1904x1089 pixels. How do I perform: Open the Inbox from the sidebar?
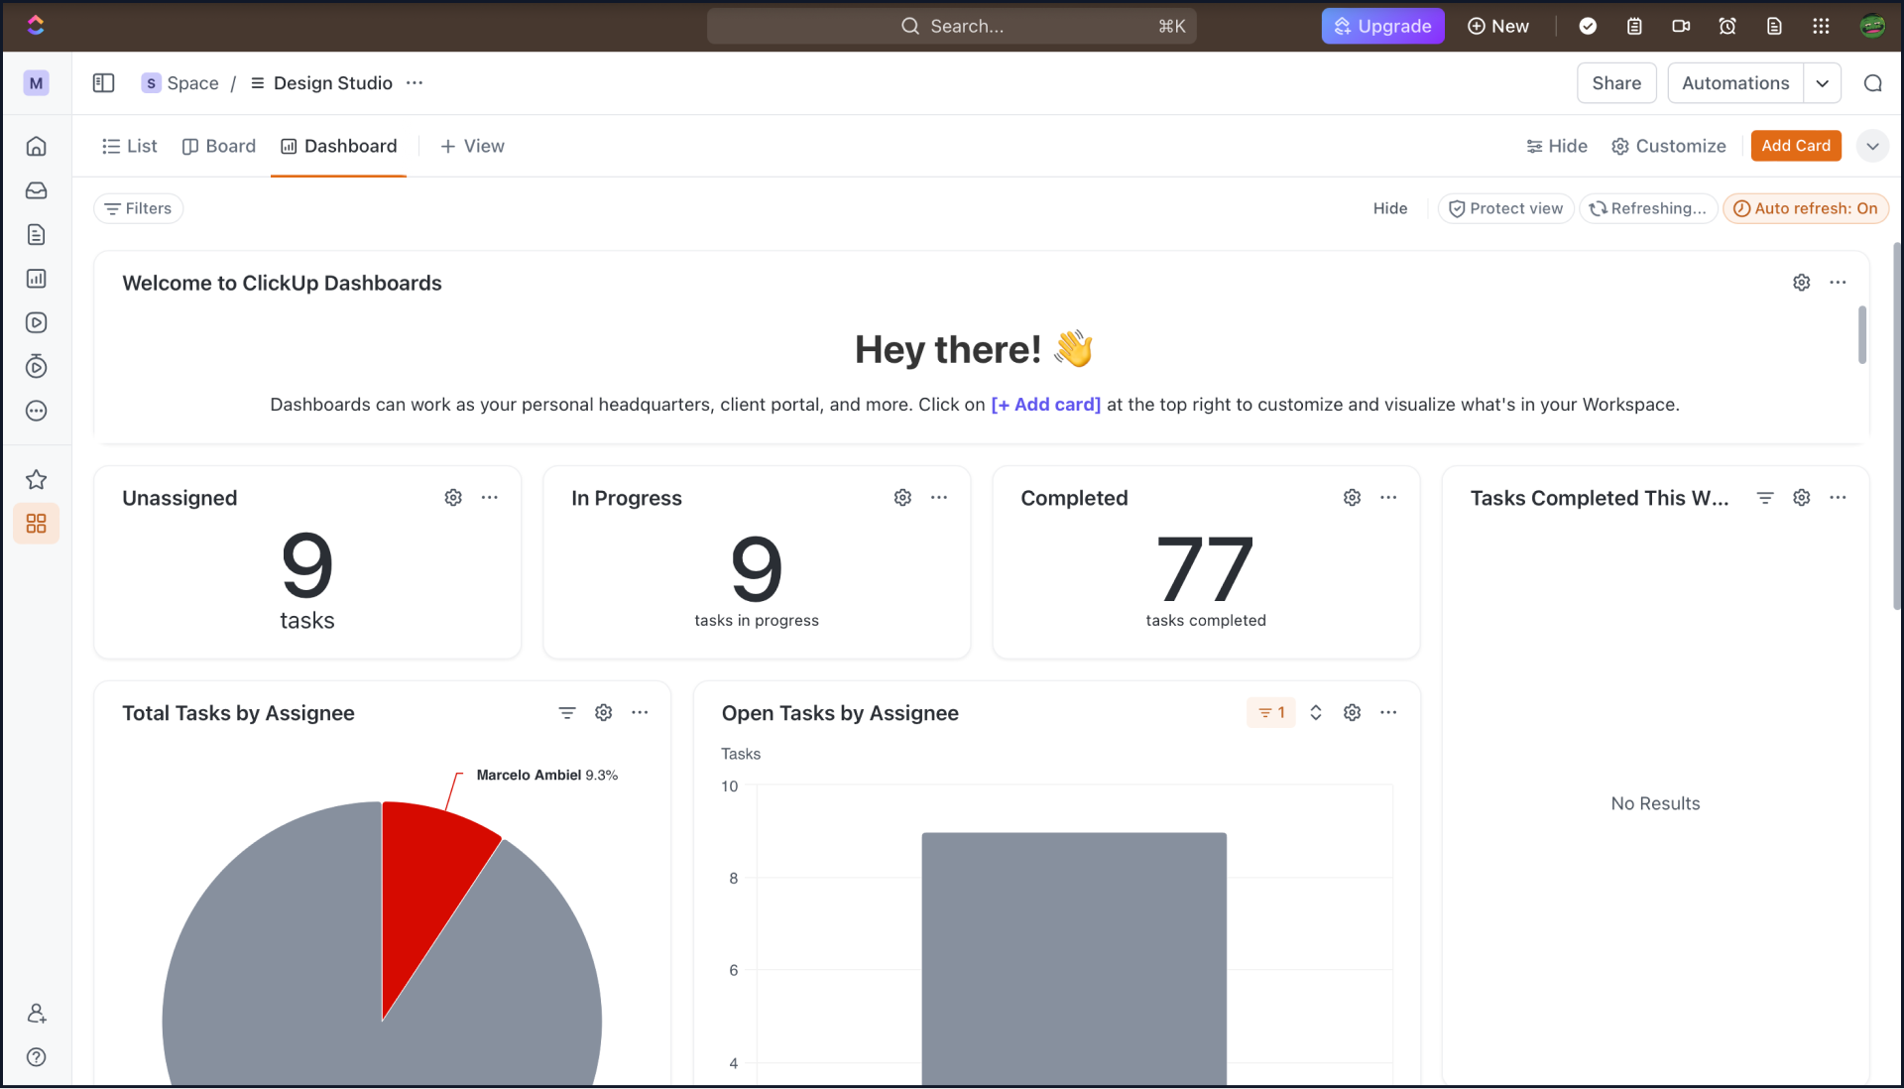pos(37,190)
